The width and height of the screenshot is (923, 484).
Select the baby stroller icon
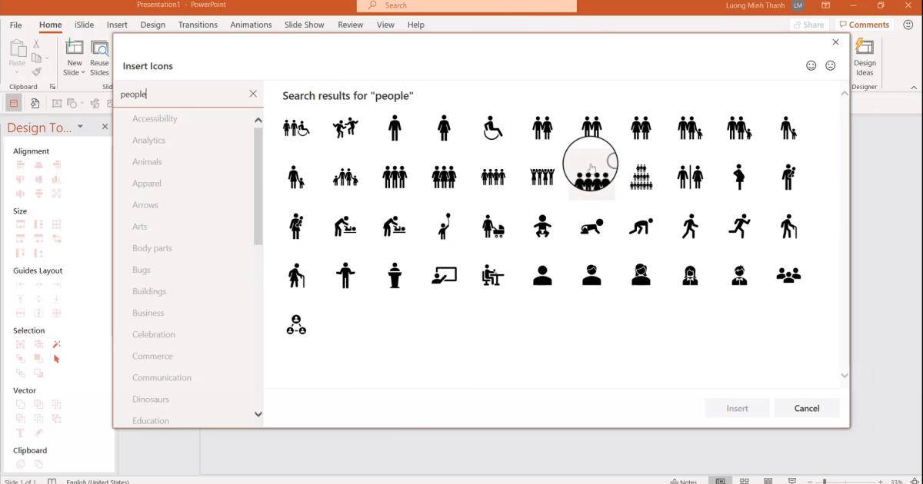493,225
